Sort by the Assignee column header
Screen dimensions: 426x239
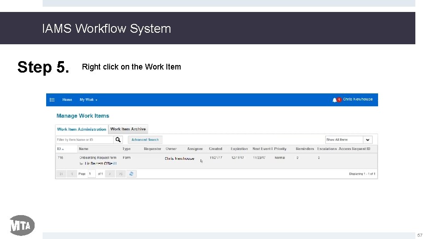pyautogui.click(x=195, y=149)
